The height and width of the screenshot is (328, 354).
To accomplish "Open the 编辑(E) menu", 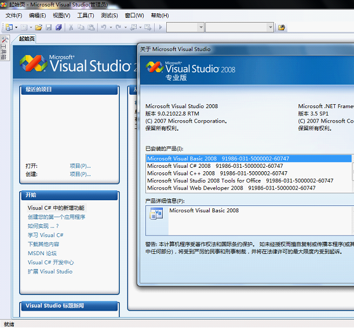I will tap(38, 16).
